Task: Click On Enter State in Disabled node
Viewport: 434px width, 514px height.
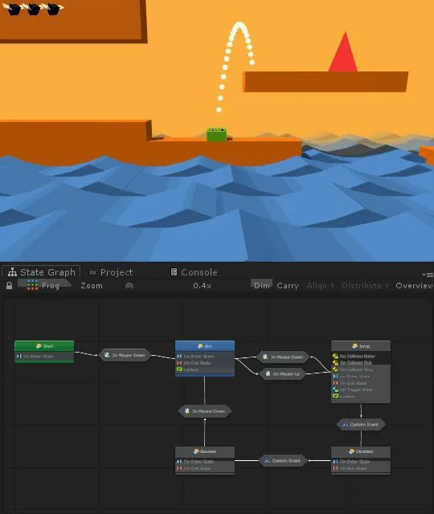Action: [355, 462]
